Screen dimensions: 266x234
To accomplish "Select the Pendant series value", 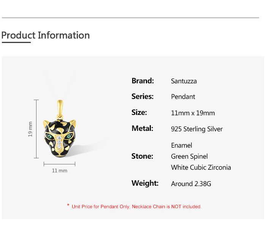I will (183, 97).
